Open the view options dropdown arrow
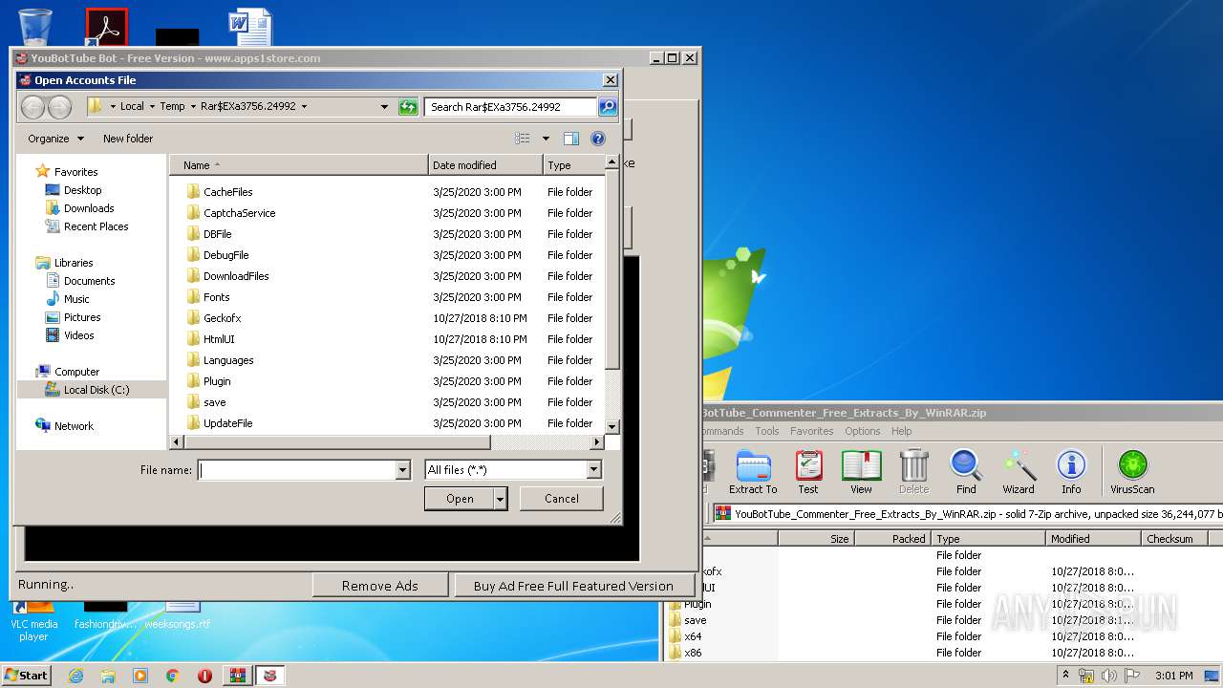Viewport: 1223px width, 688px height. coord(546,139)
